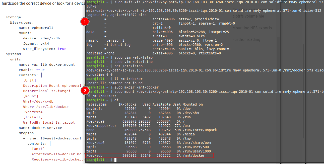
Task: Open the Further reading link
Action: (x=246, y=39)
